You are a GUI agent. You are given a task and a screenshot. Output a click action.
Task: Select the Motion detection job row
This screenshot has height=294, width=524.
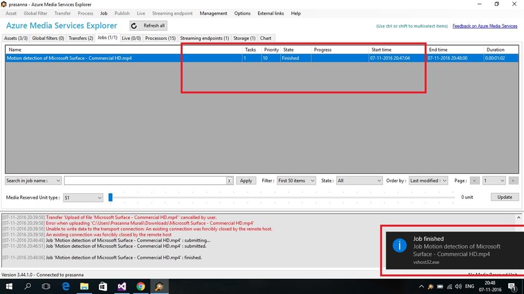[262, 58]
